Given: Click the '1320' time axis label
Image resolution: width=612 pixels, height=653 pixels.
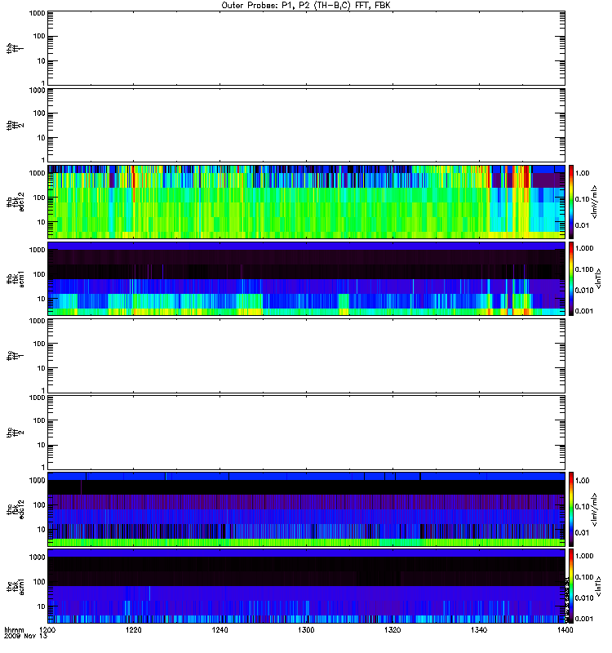Looking at the screenshot, I should pyautogui.click(x=392, y=630).
